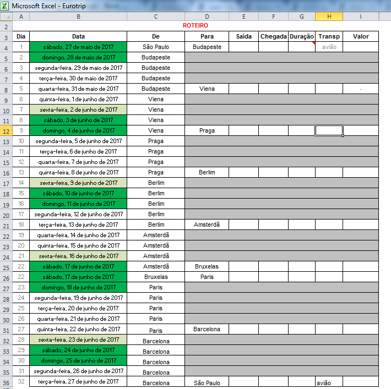Screen dimensions: 391x389
Task: Click the Duração header cell
Action: [x=302, y=36]
